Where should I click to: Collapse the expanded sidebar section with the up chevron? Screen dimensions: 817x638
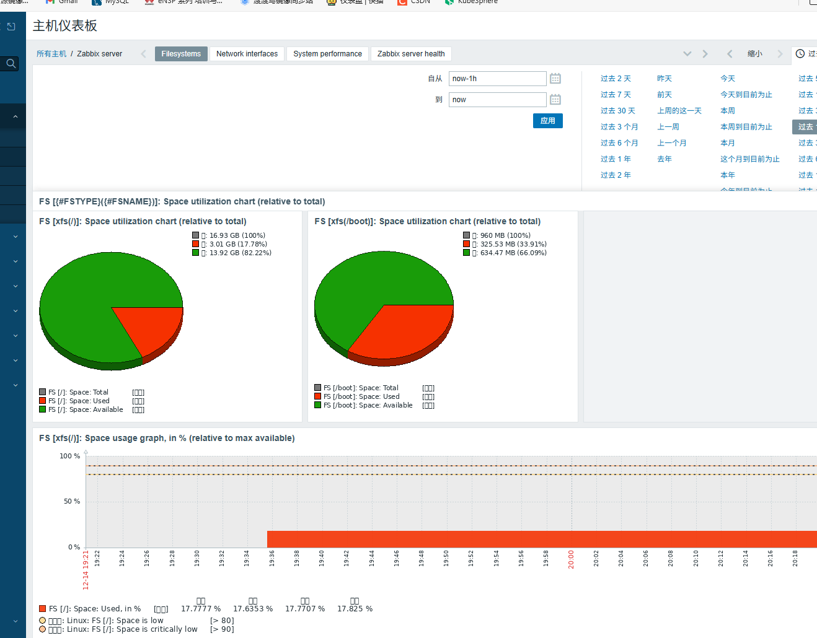coord(15,116)
